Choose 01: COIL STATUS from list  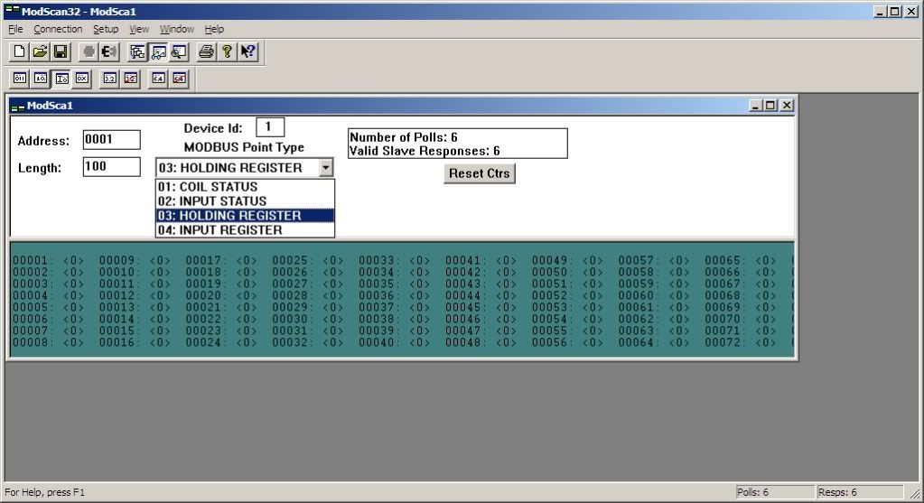pyautogui.click(x=245, y=187)
